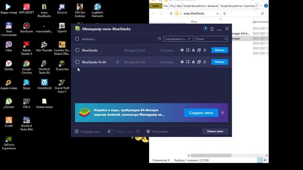Image resolution: width=303 pixels, height=170 pixels.
Task: Click rename icon beside BlueStacks N-64
Action: click(117, 62)
